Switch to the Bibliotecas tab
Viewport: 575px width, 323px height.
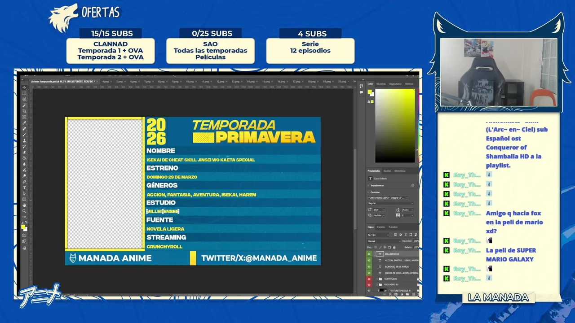coord(400,171)
